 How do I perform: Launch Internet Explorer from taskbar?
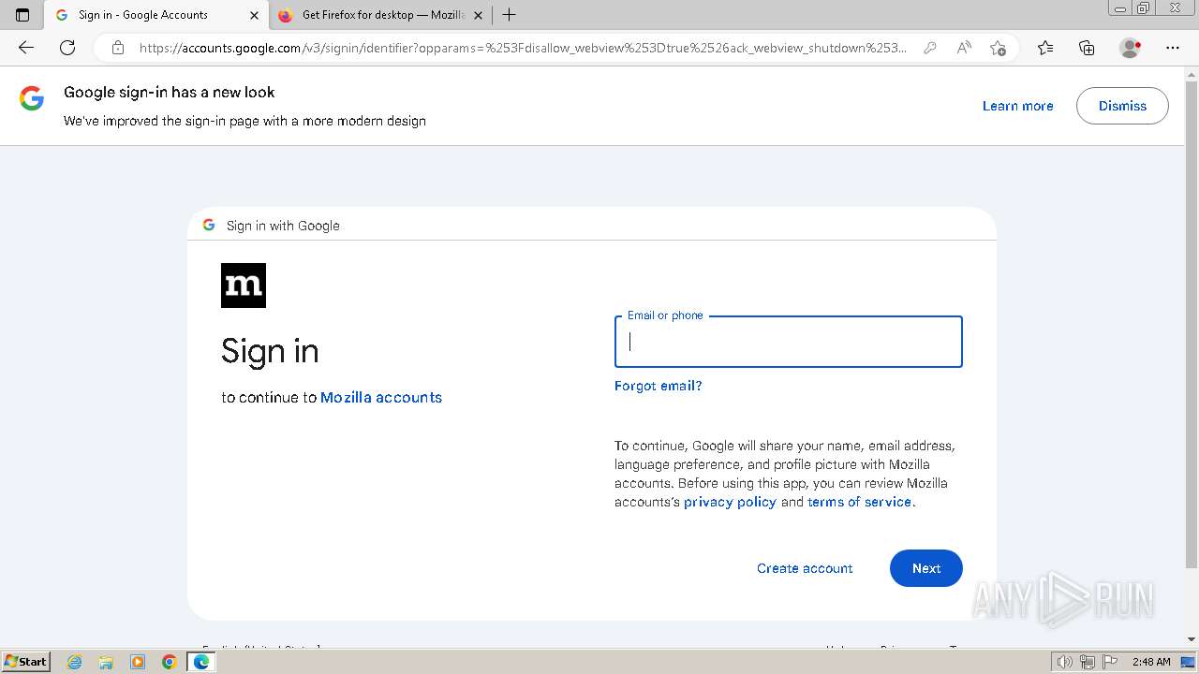(x=75, y=662)
